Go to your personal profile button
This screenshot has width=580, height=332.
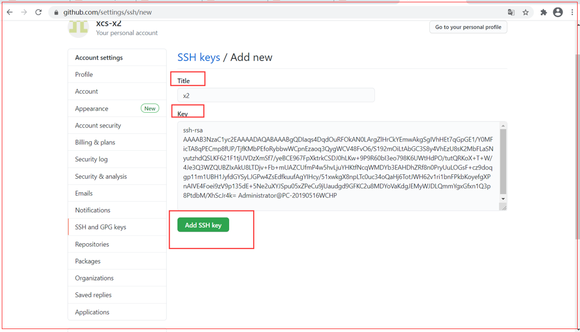tap(468, 27)
